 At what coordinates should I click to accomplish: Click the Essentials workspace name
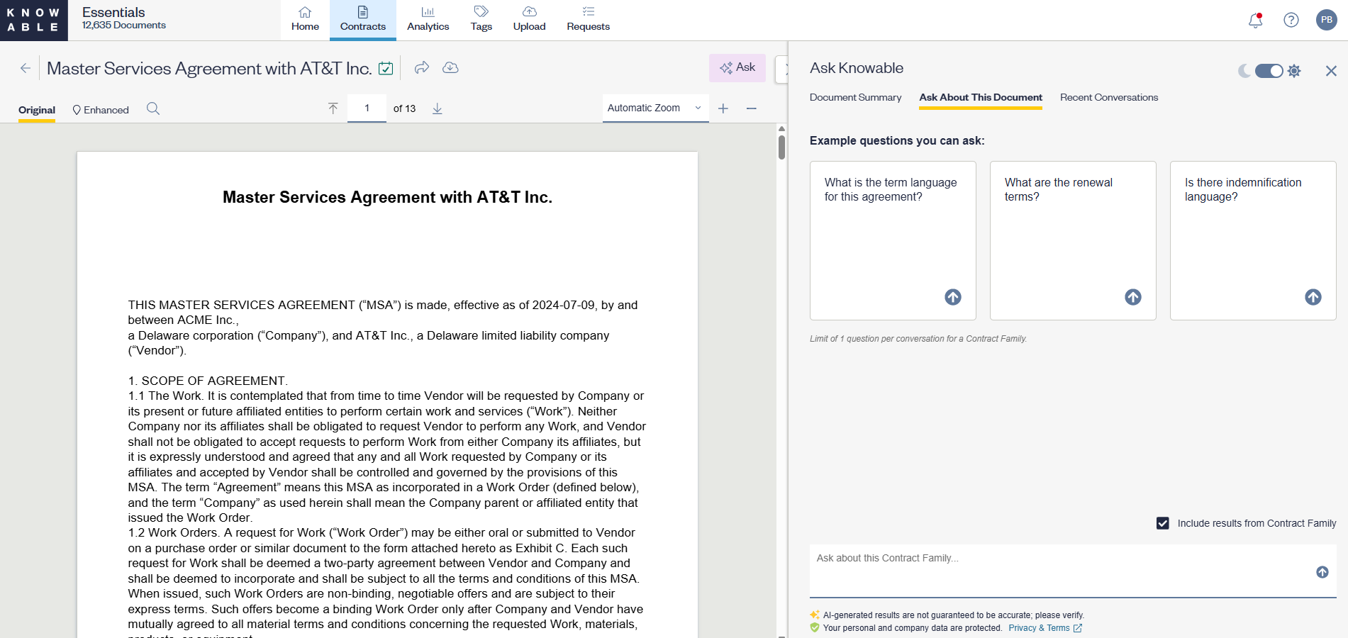[x=113, y=12]
